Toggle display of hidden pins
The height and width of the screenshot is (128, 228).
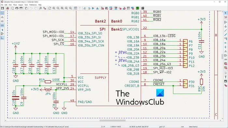coord(2,34)
